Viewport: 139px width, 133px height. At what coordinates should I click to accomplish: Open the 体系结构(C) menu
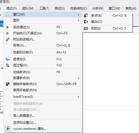[x=79, y=8]
